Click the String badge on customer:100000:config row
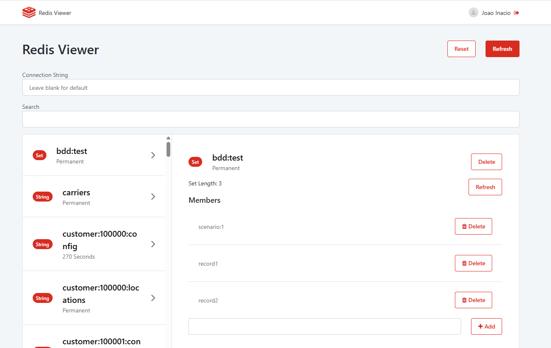 pyautogui.click(x=42, y=245)
